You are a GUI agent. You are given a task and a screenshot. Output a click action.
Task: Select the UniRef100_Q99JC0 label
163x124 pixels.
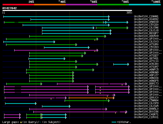[x=146, y=98]
